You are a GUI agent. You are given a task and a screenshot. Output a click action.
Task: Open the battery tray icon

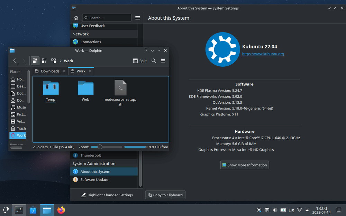click(283, 210)
